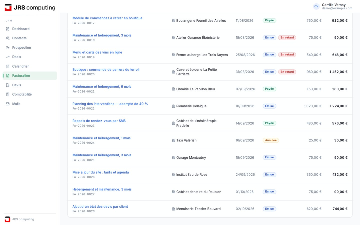Click the Camille Vernay user name
The image size is (360, 225).
tap(334, 5)
